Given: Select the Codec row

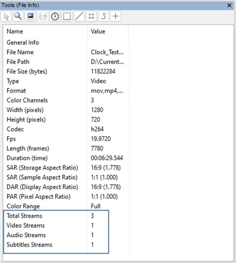Looking at the screenshot, I should pyautogui.click(x=66, y=129).
